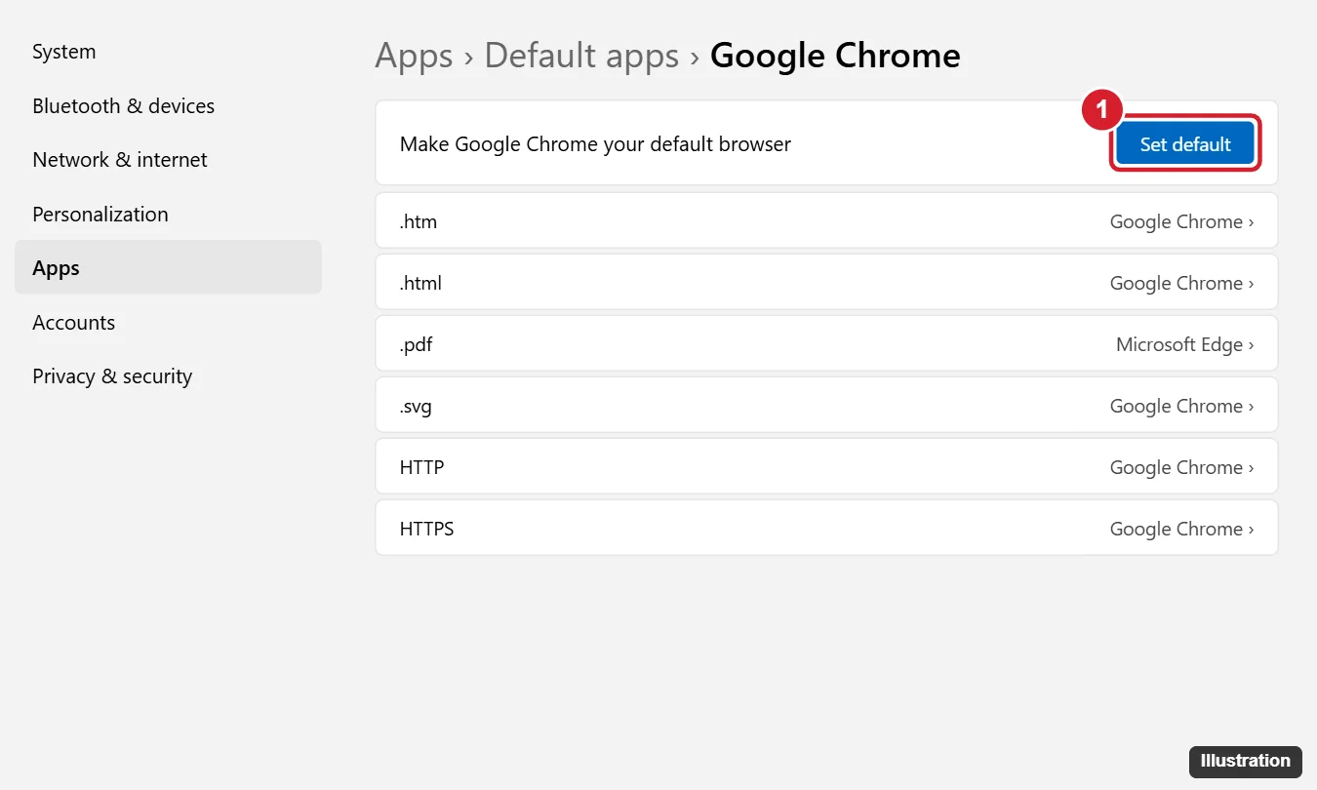Click the 'Make Google Chrome your default browser' text
The height and width of the screenshot is (790, 1317).
(595, 144)
